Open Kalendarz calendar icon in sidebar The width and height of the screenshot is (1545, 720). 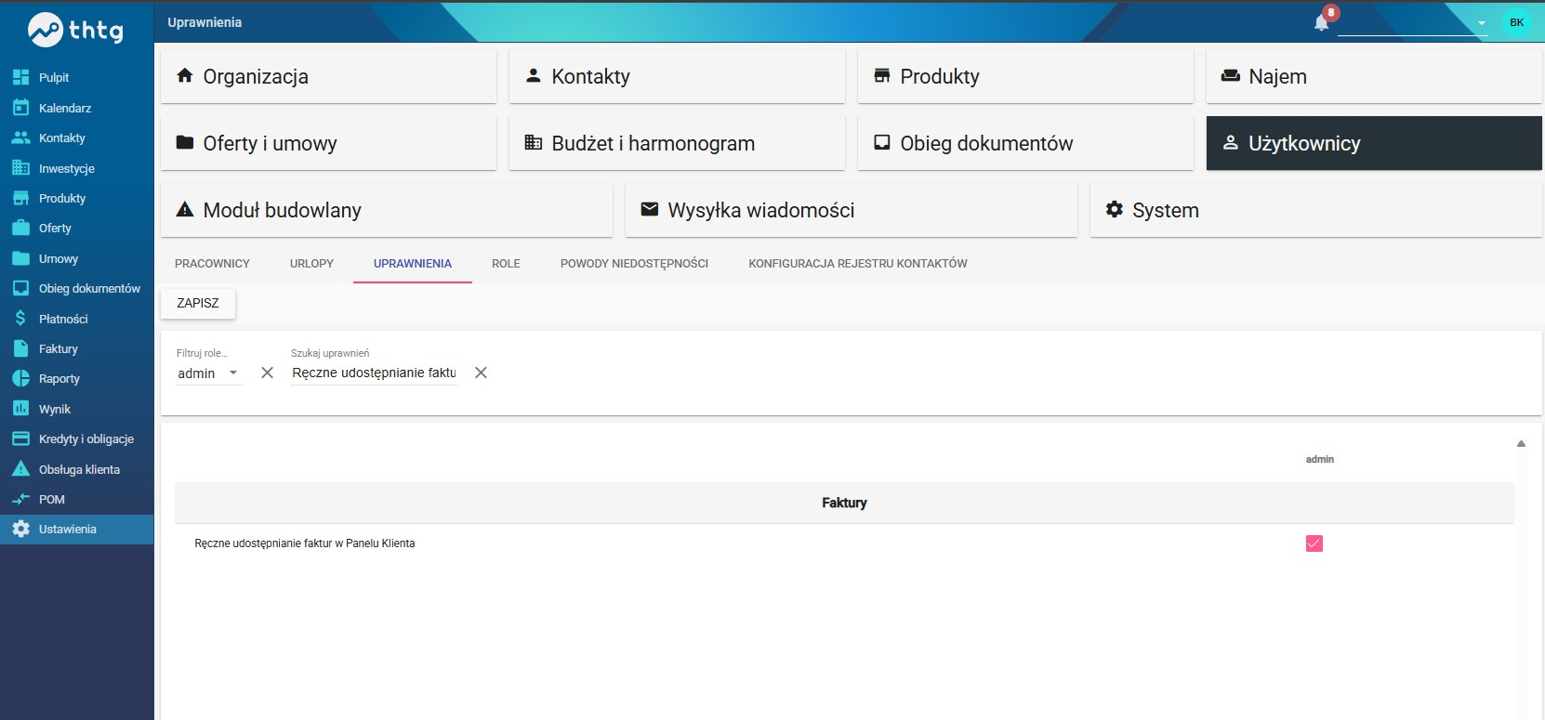pyautogui.click(x=20, y=108)
